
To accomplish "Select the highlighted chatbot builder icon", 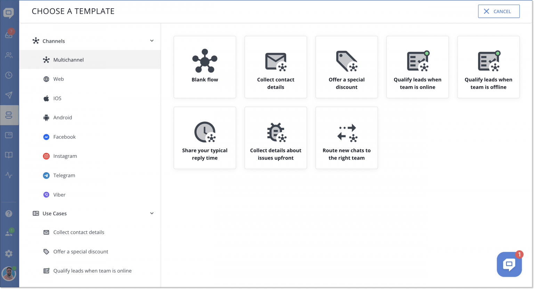I will tap(9, 115).
